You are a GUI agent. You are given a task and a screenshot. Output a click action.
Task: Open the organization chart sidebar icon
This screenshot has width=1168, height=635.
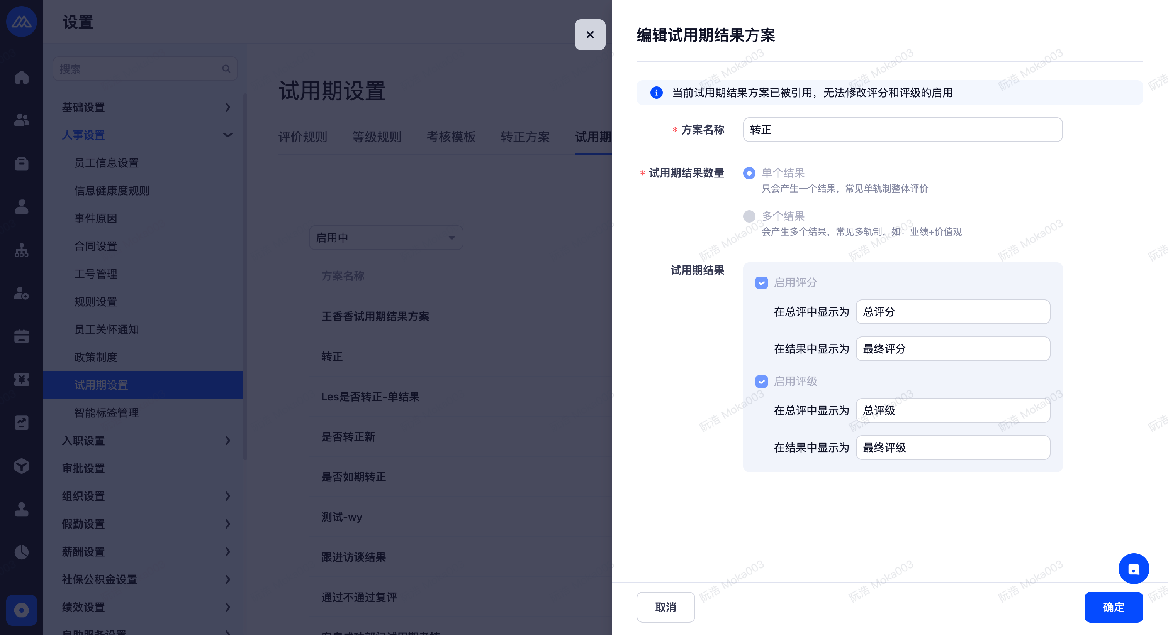[21, 250]
